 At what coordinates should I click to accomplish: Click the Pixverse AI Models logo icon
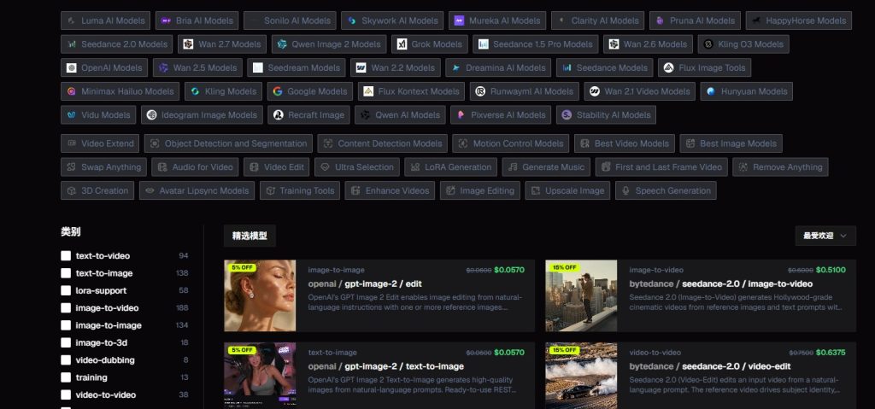(x=461, y=115)
